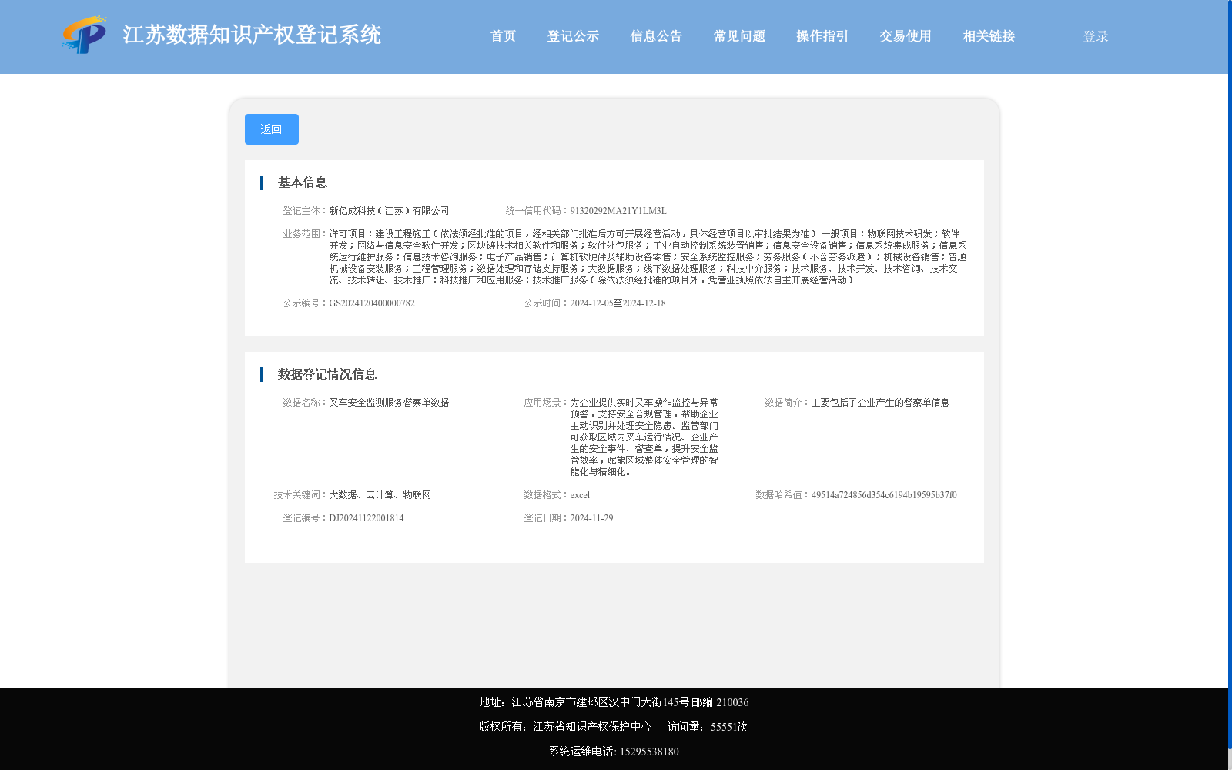Click the hash value 49514a724856d354c6194b19595b37f0
The height and width of the screenshot is (770, 1232).
click(x=884, y=495)
